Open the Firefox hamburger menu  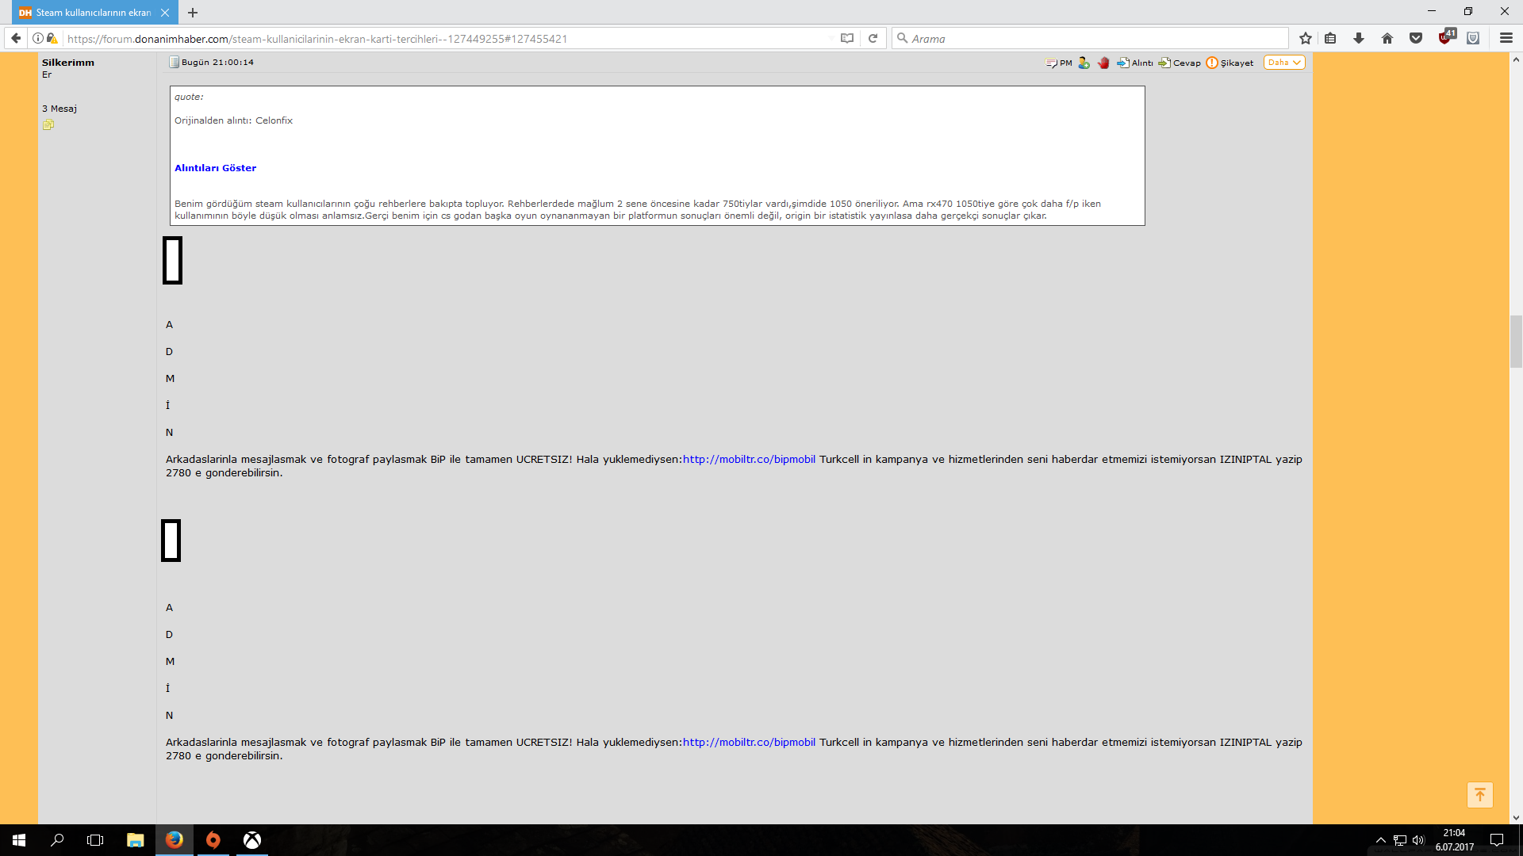pos(1506,38)
